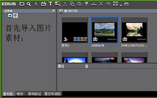Viewport: 157px width, 98px height.
Task: Click the color bars new clip icon
Action: point(57,4)
